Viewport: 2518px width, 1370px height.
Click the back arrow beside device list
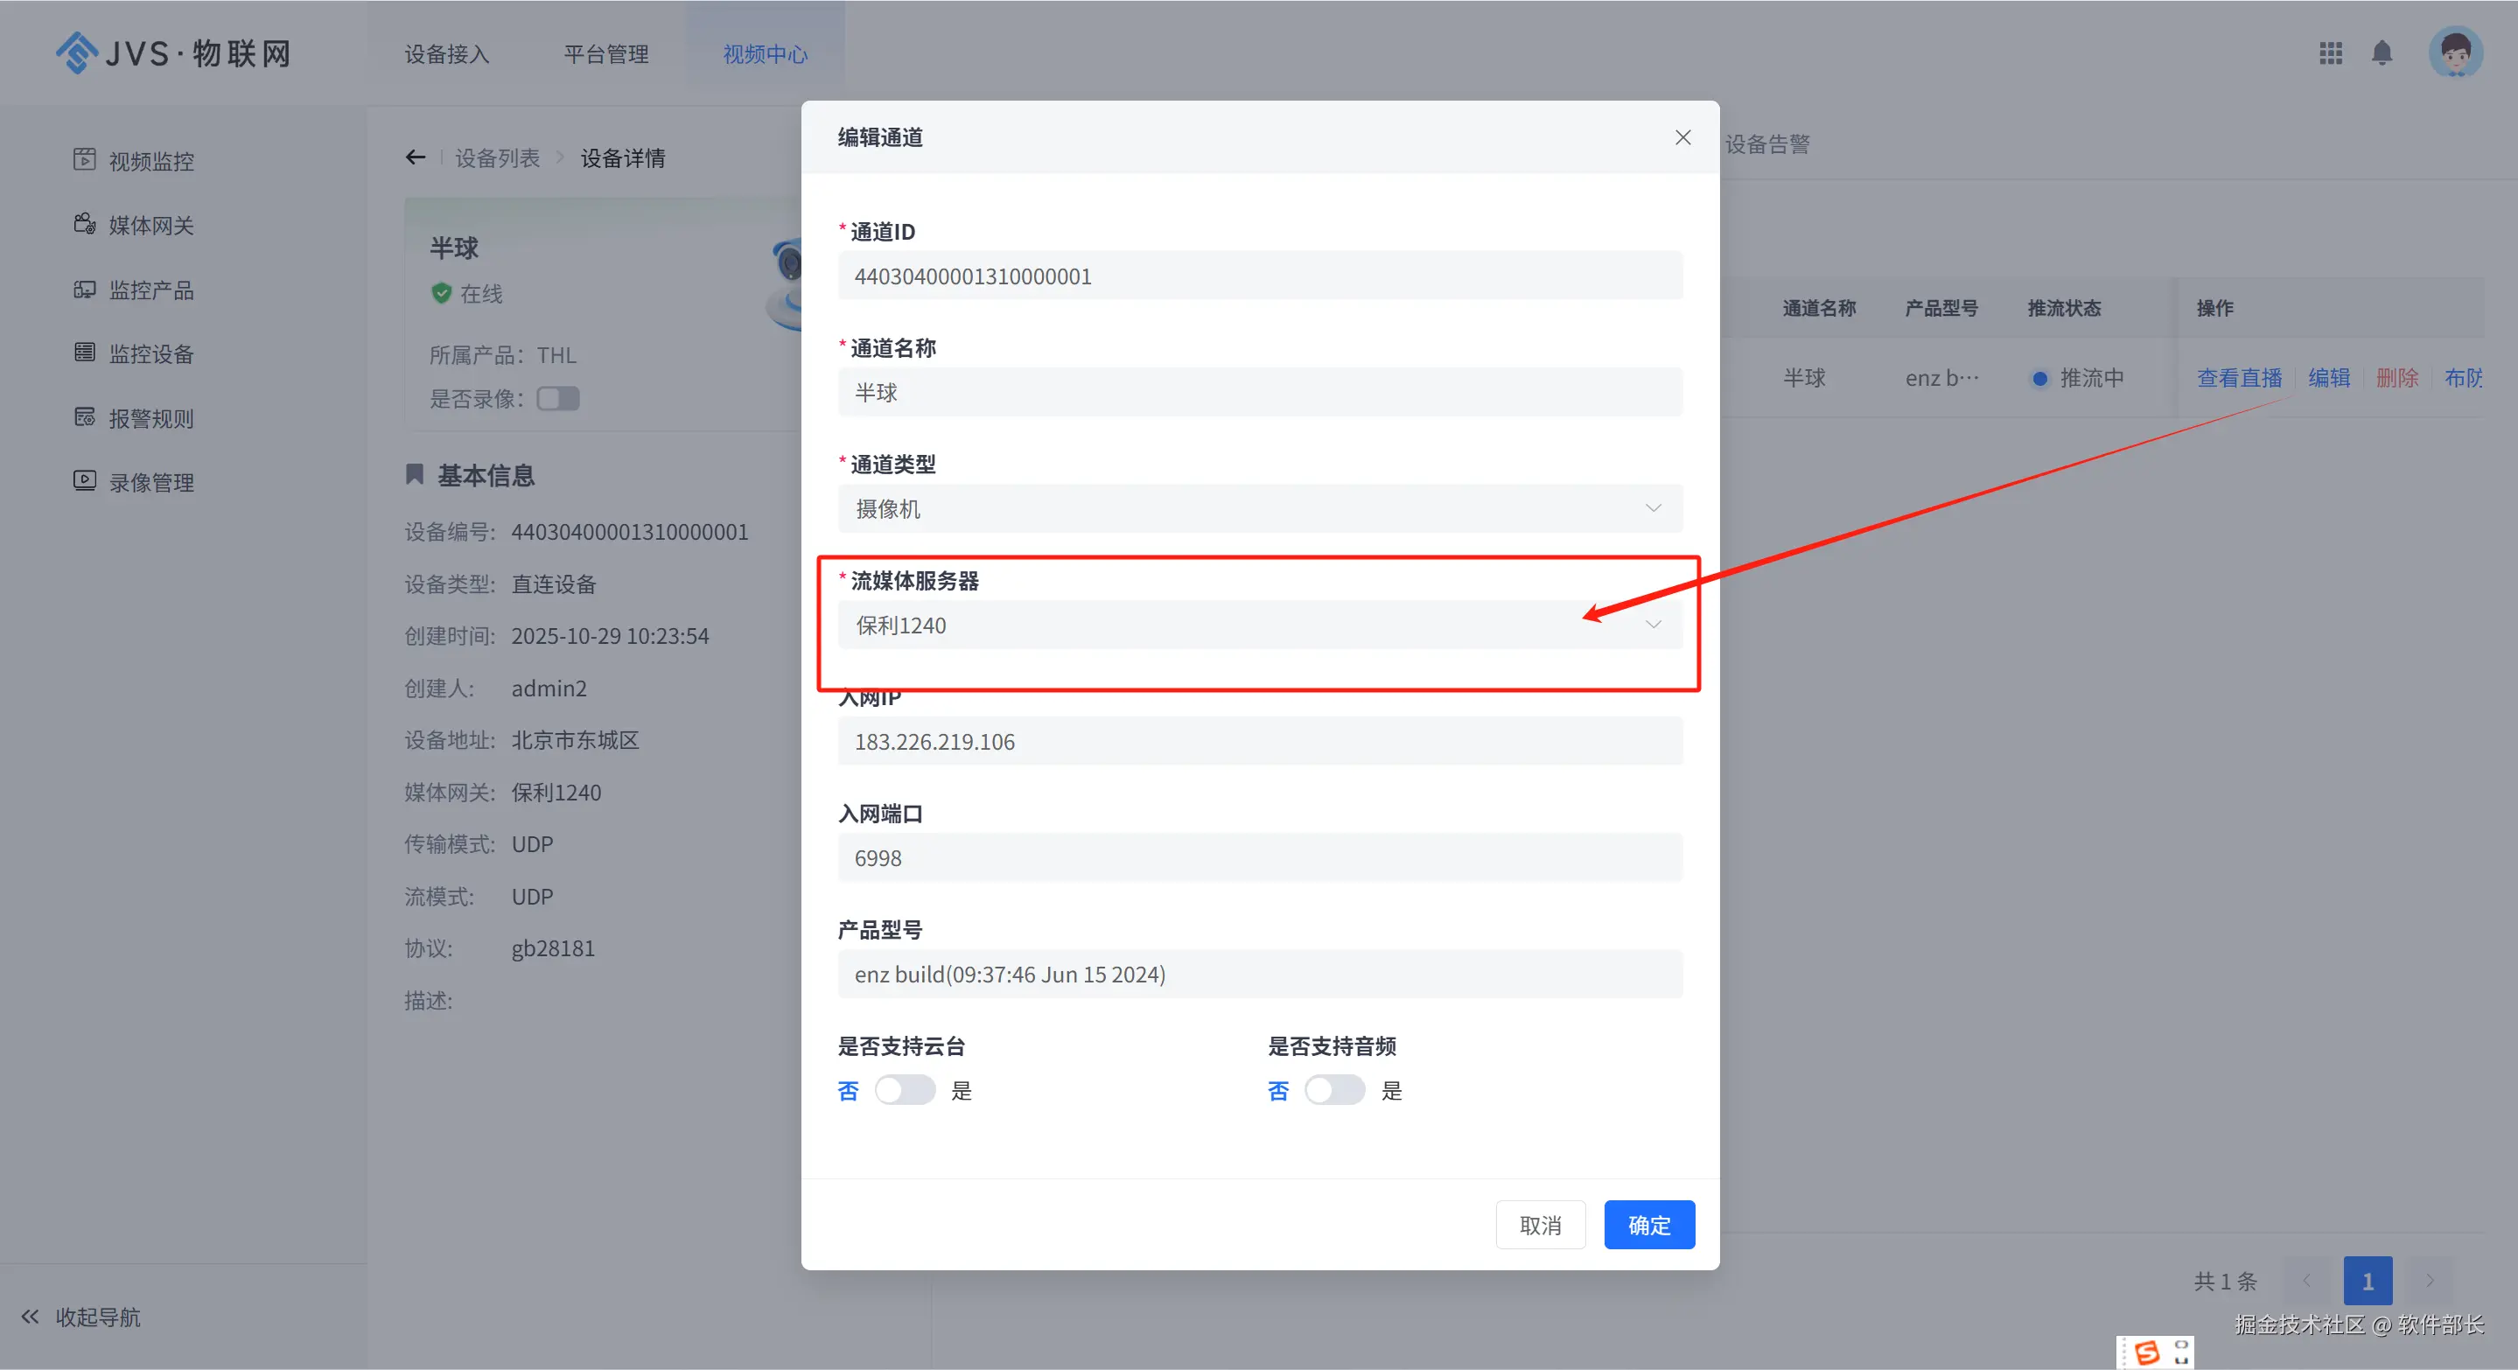[x=416, y=157]
